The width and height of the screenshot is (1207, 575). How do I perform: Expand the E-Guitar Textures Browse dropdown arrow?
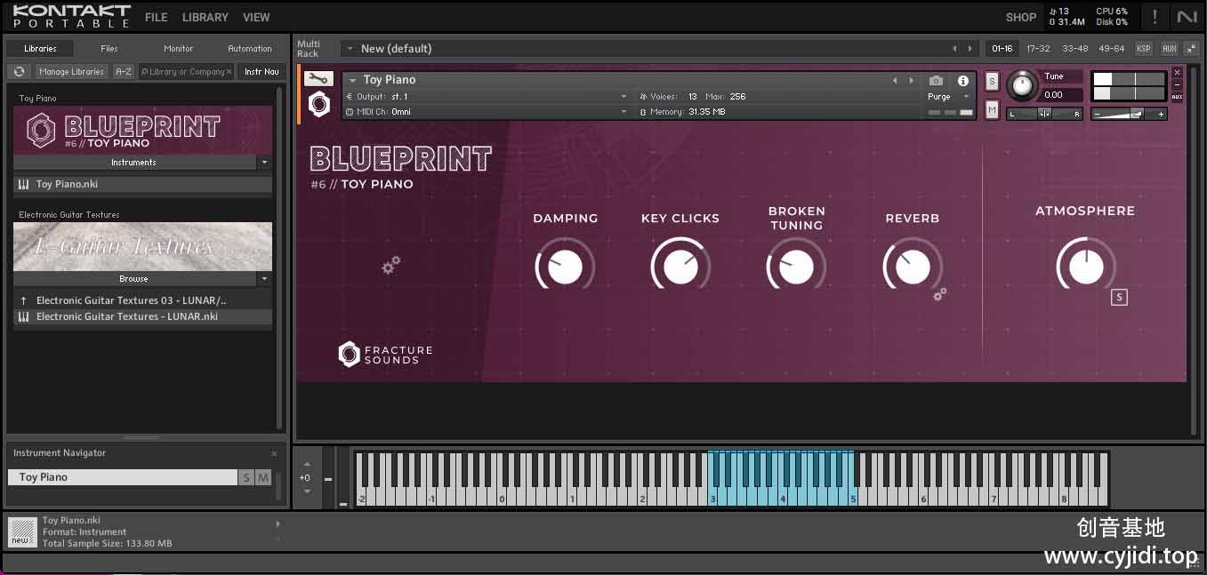coord(263,279)
